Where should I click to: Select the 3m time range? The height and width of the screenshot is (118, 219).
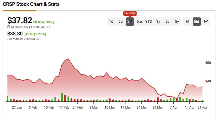(x=130, y=22)
